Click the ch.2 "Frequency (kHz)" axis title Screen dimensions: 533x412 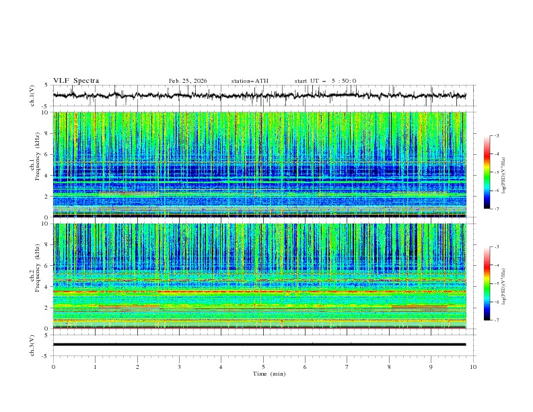click(38, 267)
